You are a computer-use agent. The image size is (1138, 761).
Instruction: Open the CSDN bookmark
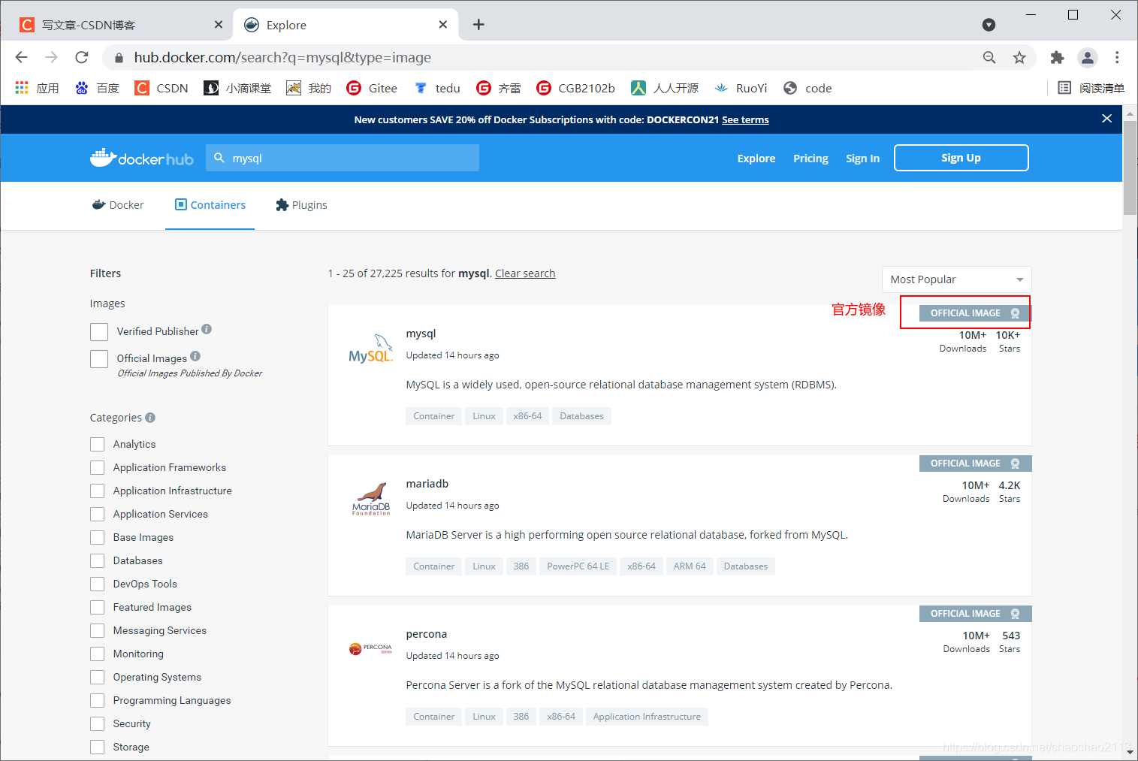[161, 88]
